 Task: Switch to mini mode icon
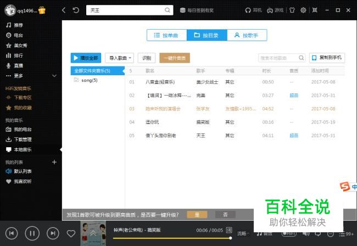click(x=315, y=10)
